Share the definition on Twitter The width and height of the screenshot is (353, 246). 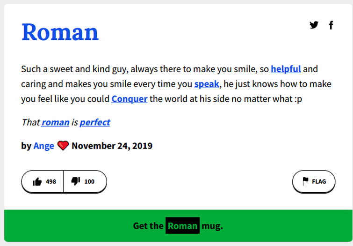[314, 25]
